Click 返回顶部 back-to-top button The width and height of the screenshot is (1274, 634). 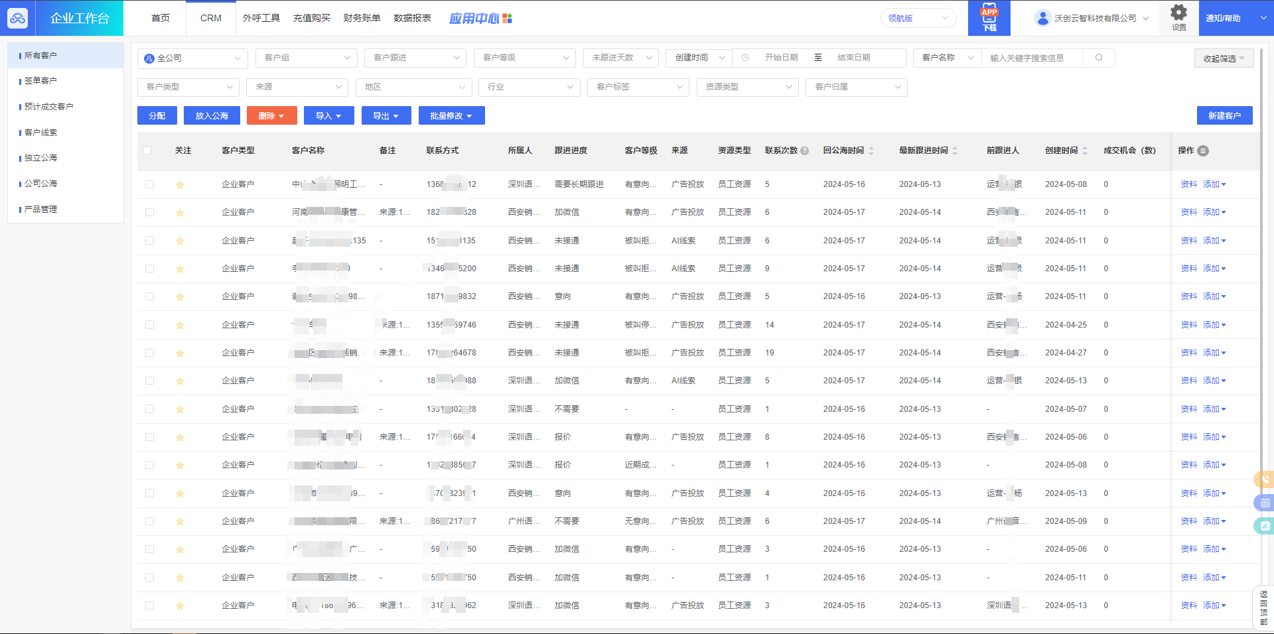(x=1263, y=607)
